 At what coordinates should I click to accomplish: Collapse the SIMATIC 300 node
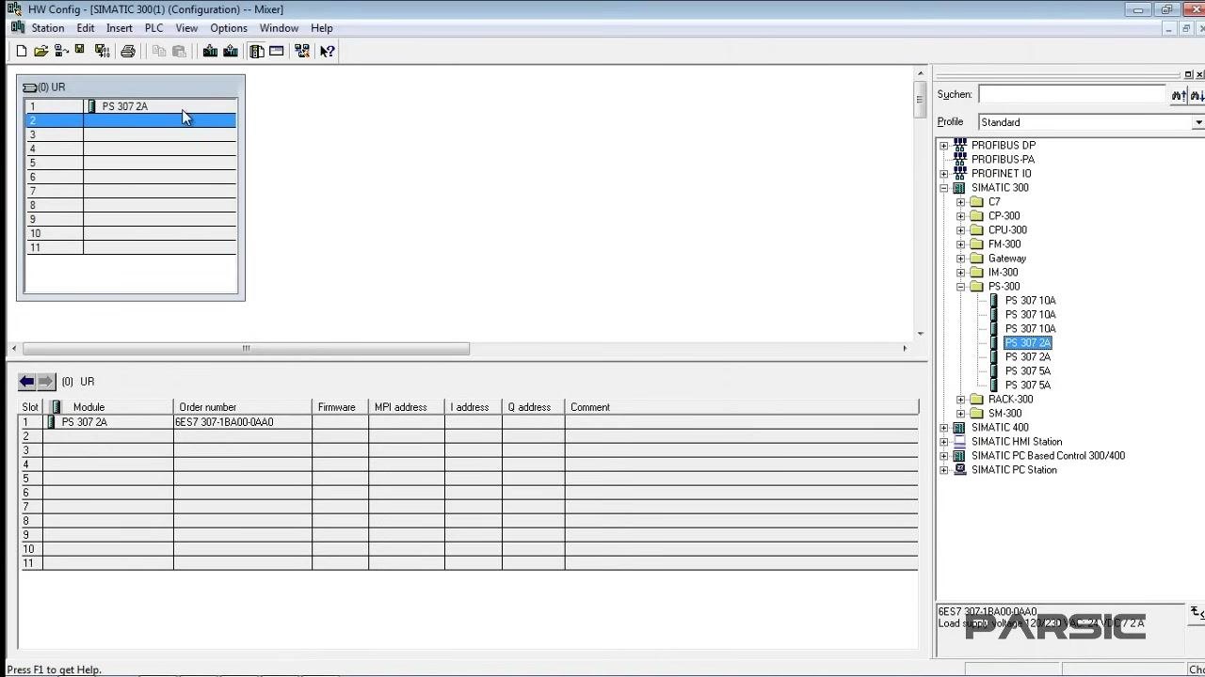(944, 188)
